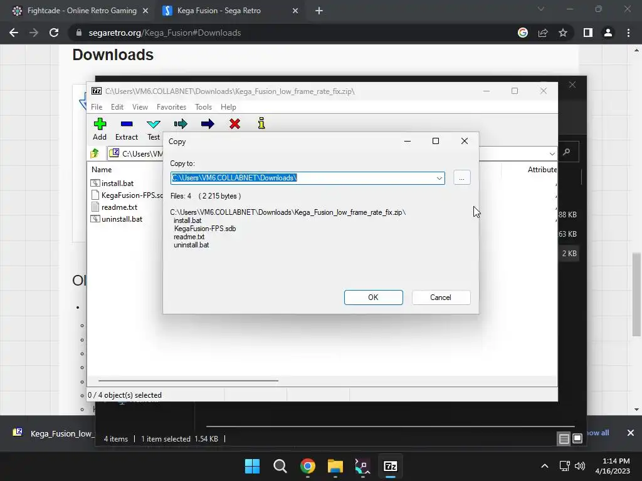
Task: Open Chrome from the taskbar
Action: point(307,466)
